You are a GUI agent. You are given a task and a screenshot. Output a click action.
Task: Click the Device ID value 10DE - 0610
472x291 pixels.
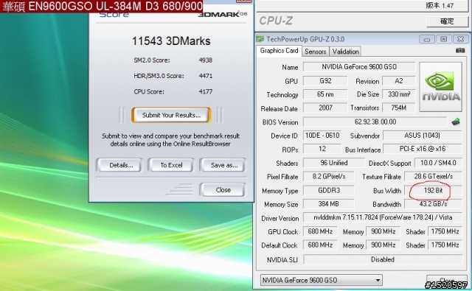(x=322, y=136)
